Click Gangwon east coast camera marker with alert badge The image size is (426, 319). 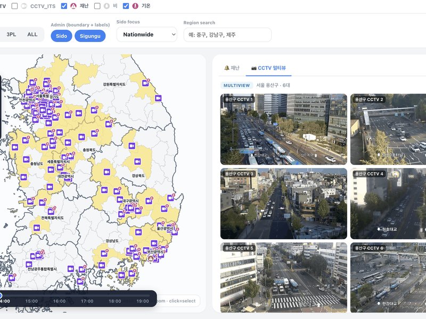click(x=145, y=83)
